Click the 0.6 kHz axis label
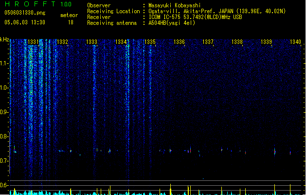 coord(4,185)
